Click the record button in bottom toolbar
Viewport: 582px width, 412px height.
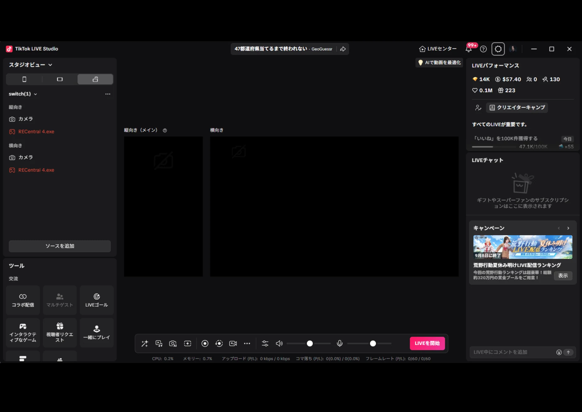click(x=205, y=343)
